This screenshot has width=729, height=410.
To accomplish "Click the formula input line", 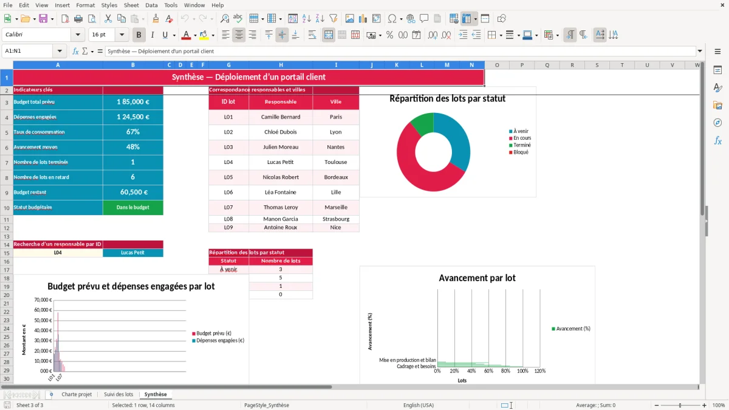I will point(400,52).
